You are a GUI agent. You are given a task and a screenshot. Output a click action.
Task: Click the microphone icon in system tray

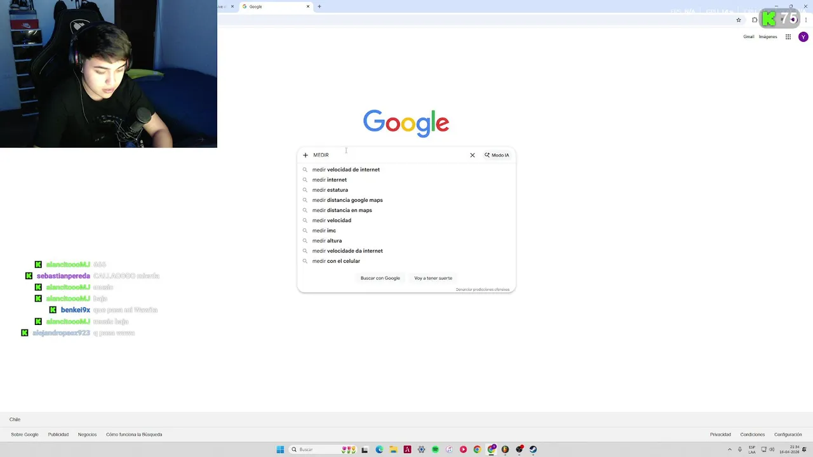click(740, 449)
